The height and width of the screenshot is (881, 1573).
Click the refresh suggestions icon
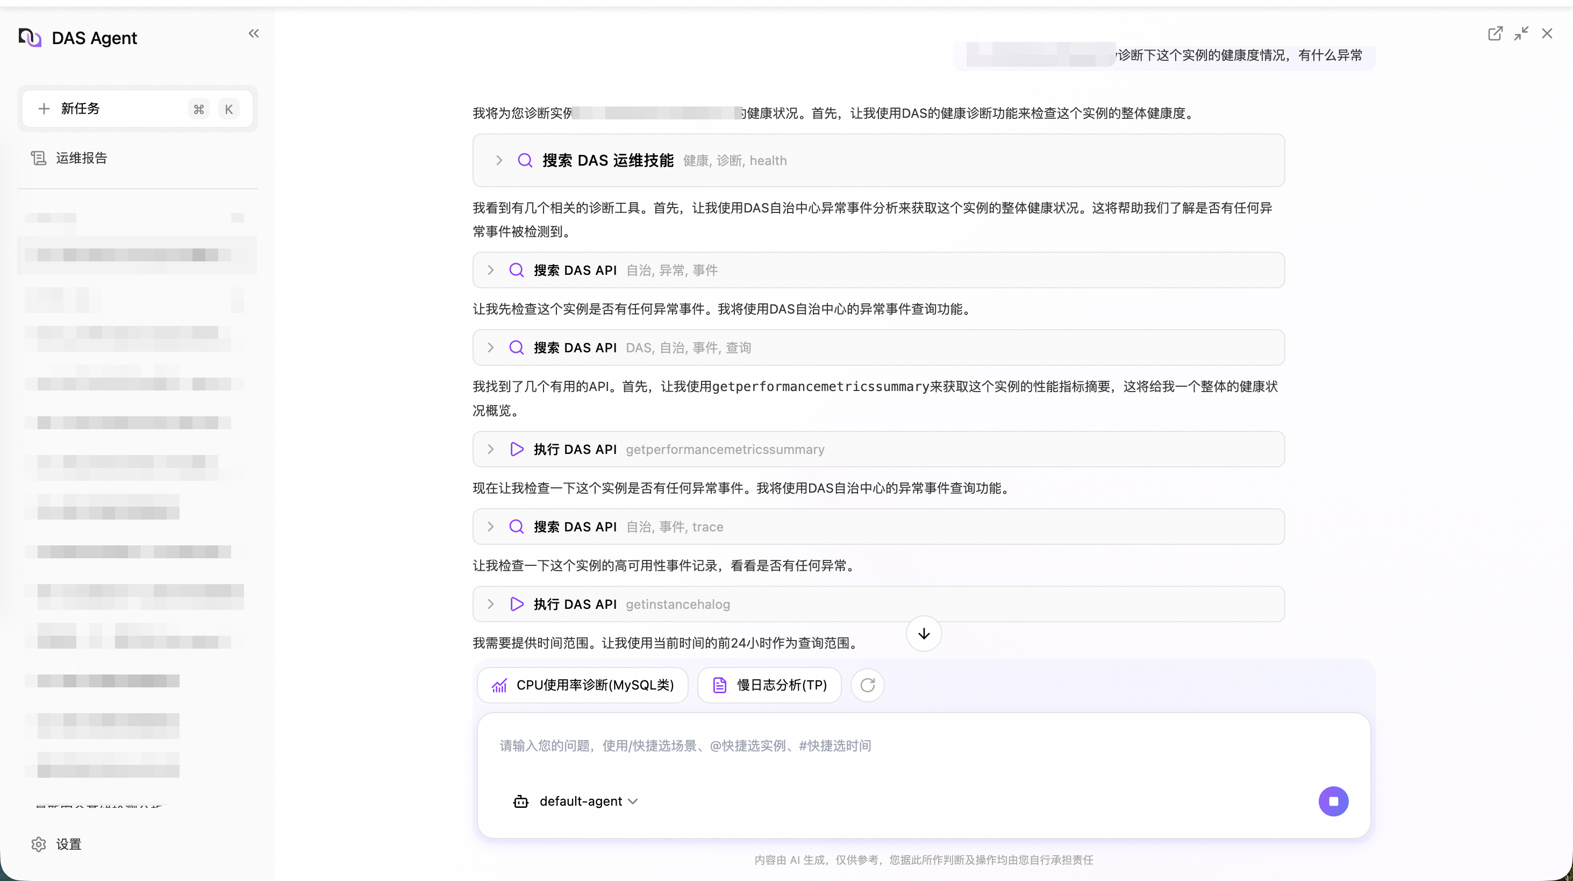point(867,685)
